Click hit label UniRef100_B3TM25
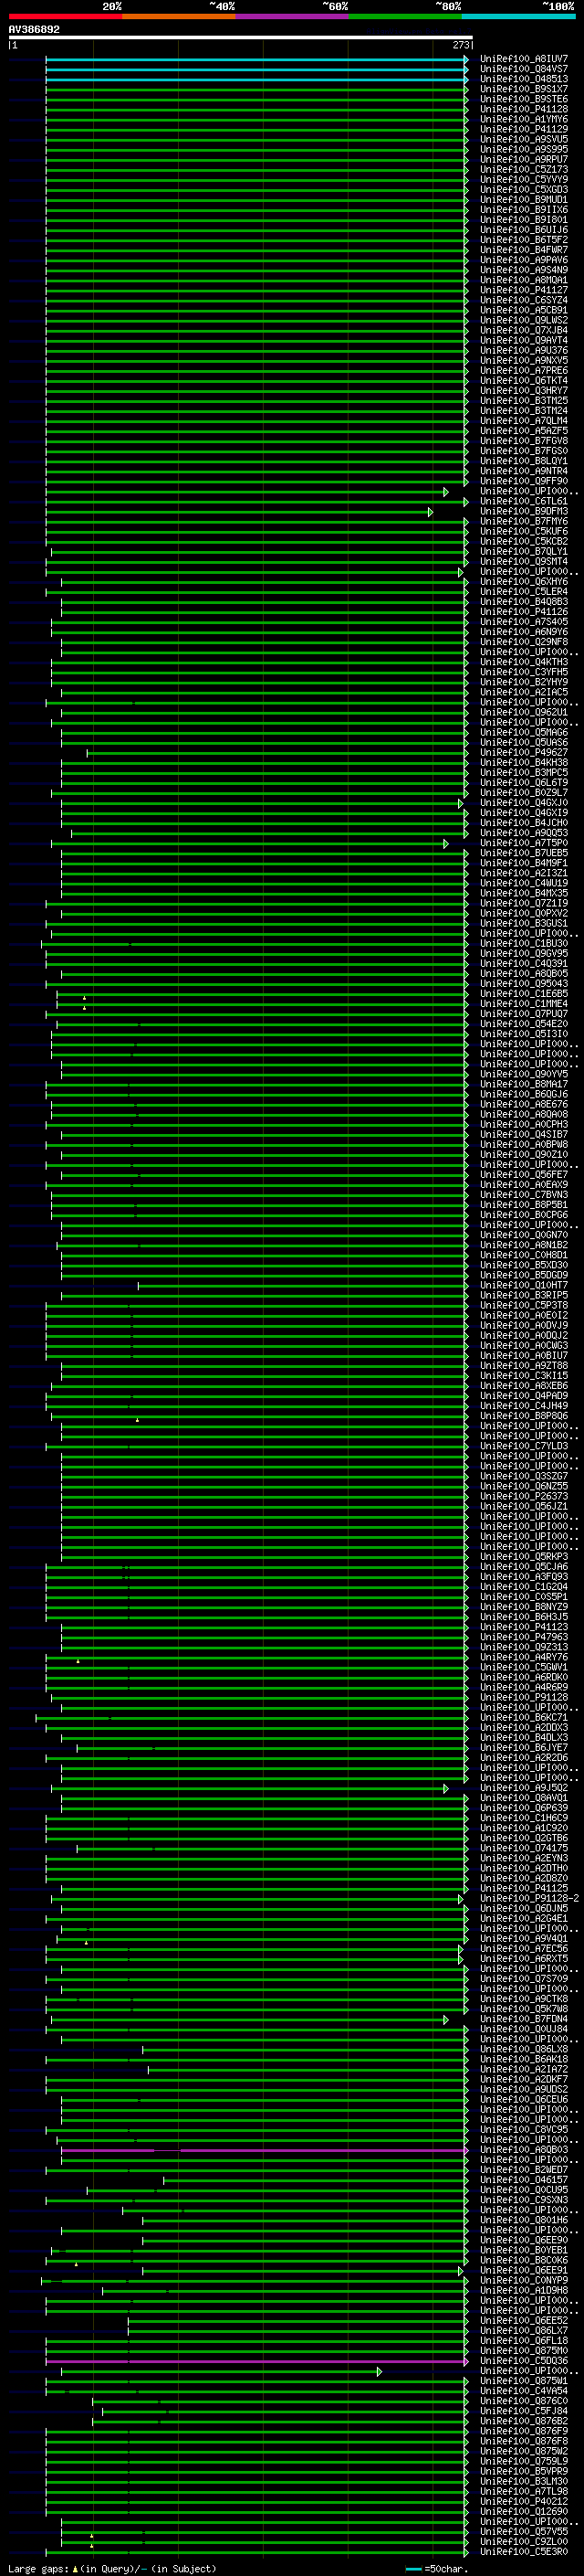The height and width of the screenshot is (2576, 584). tap(523, 401)
